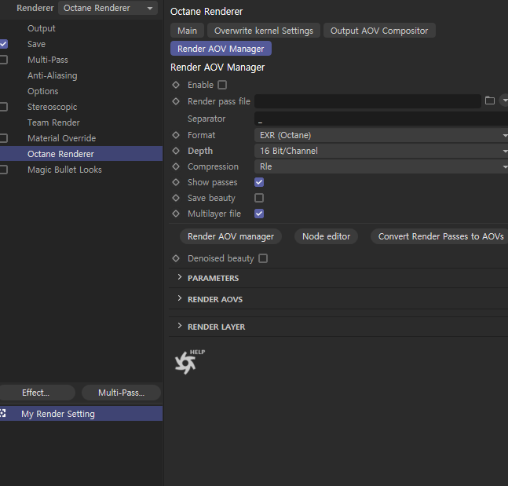Switch to the Main tab

[x=187, y=31]
